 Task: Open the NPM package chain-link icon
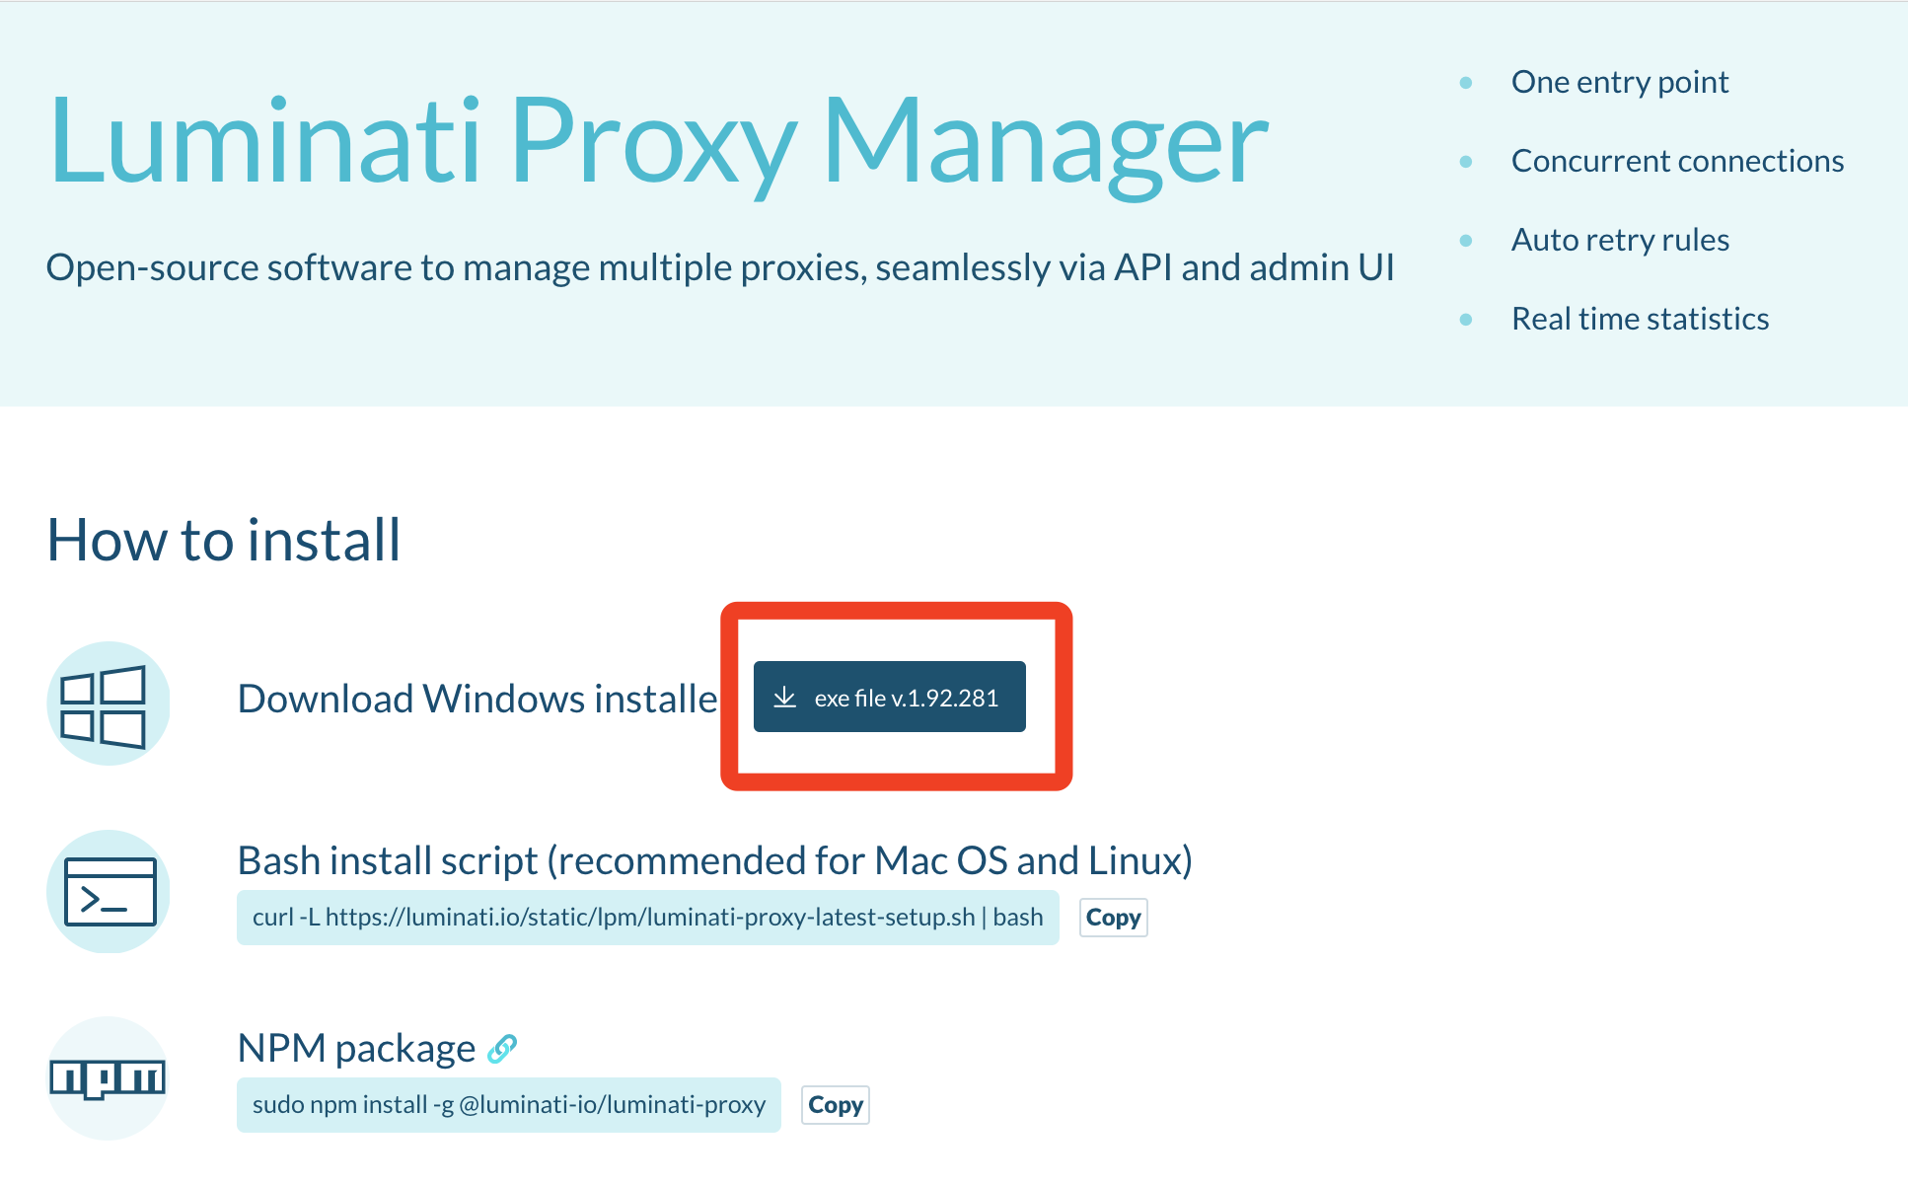pos(502,1048)
